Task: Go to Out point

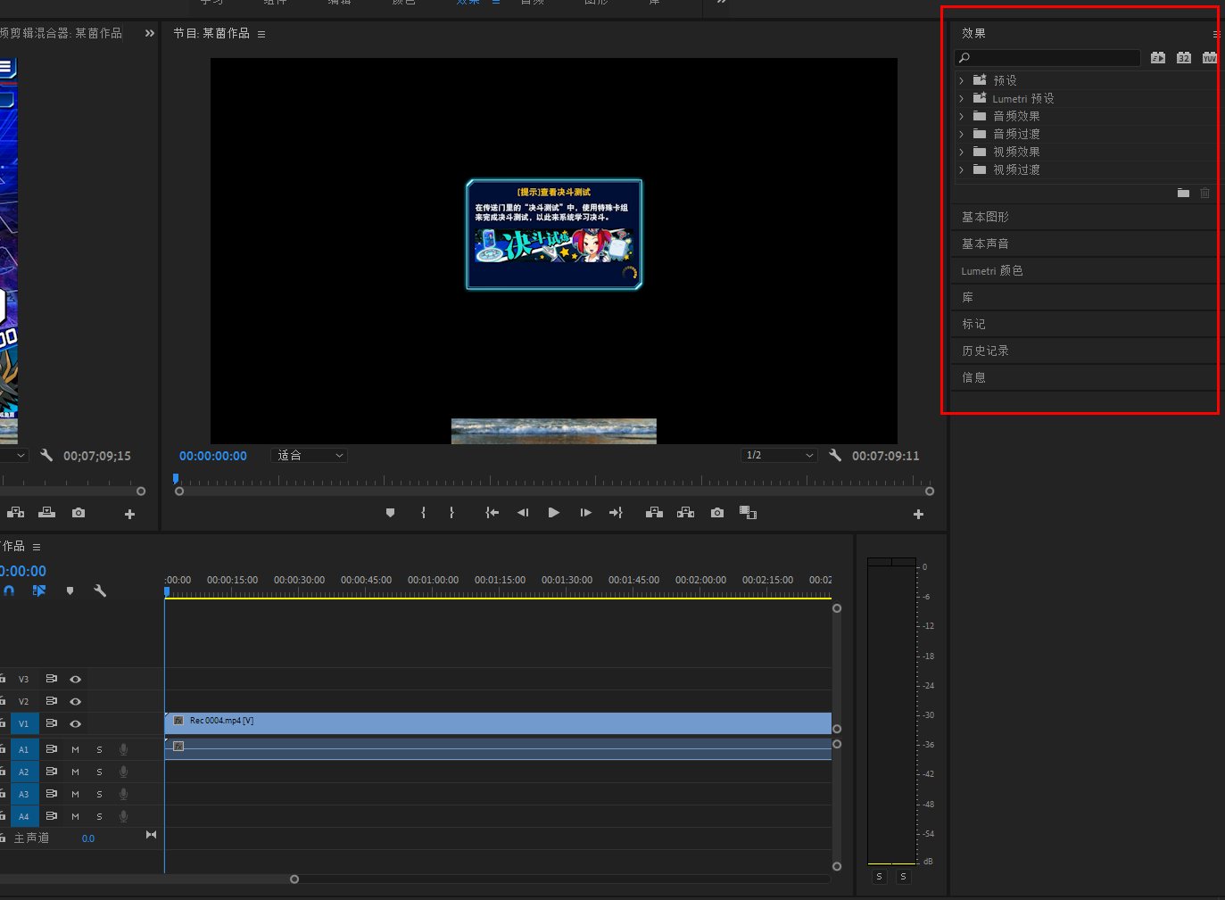Action: click(616, 513)
